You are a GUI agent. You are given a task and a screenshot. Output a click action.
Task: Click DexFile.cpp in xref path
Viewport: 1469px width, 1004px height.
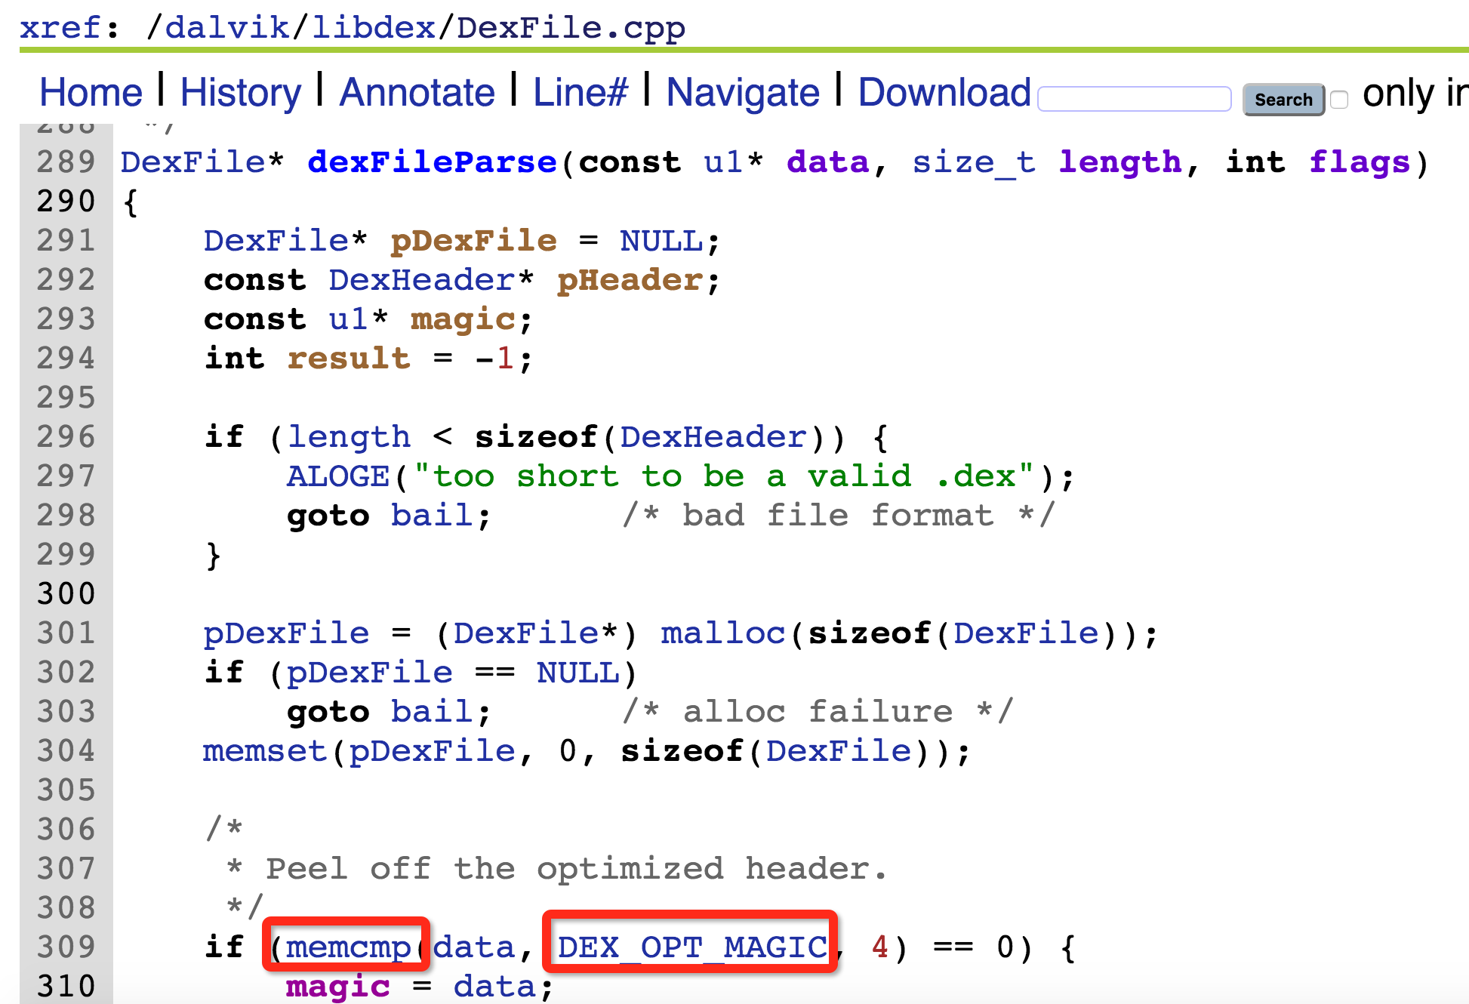571,28
